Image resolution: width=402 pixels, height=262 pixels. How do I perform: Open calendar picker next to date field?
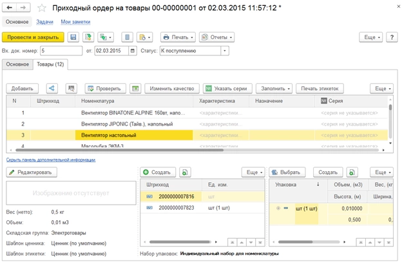132,51
